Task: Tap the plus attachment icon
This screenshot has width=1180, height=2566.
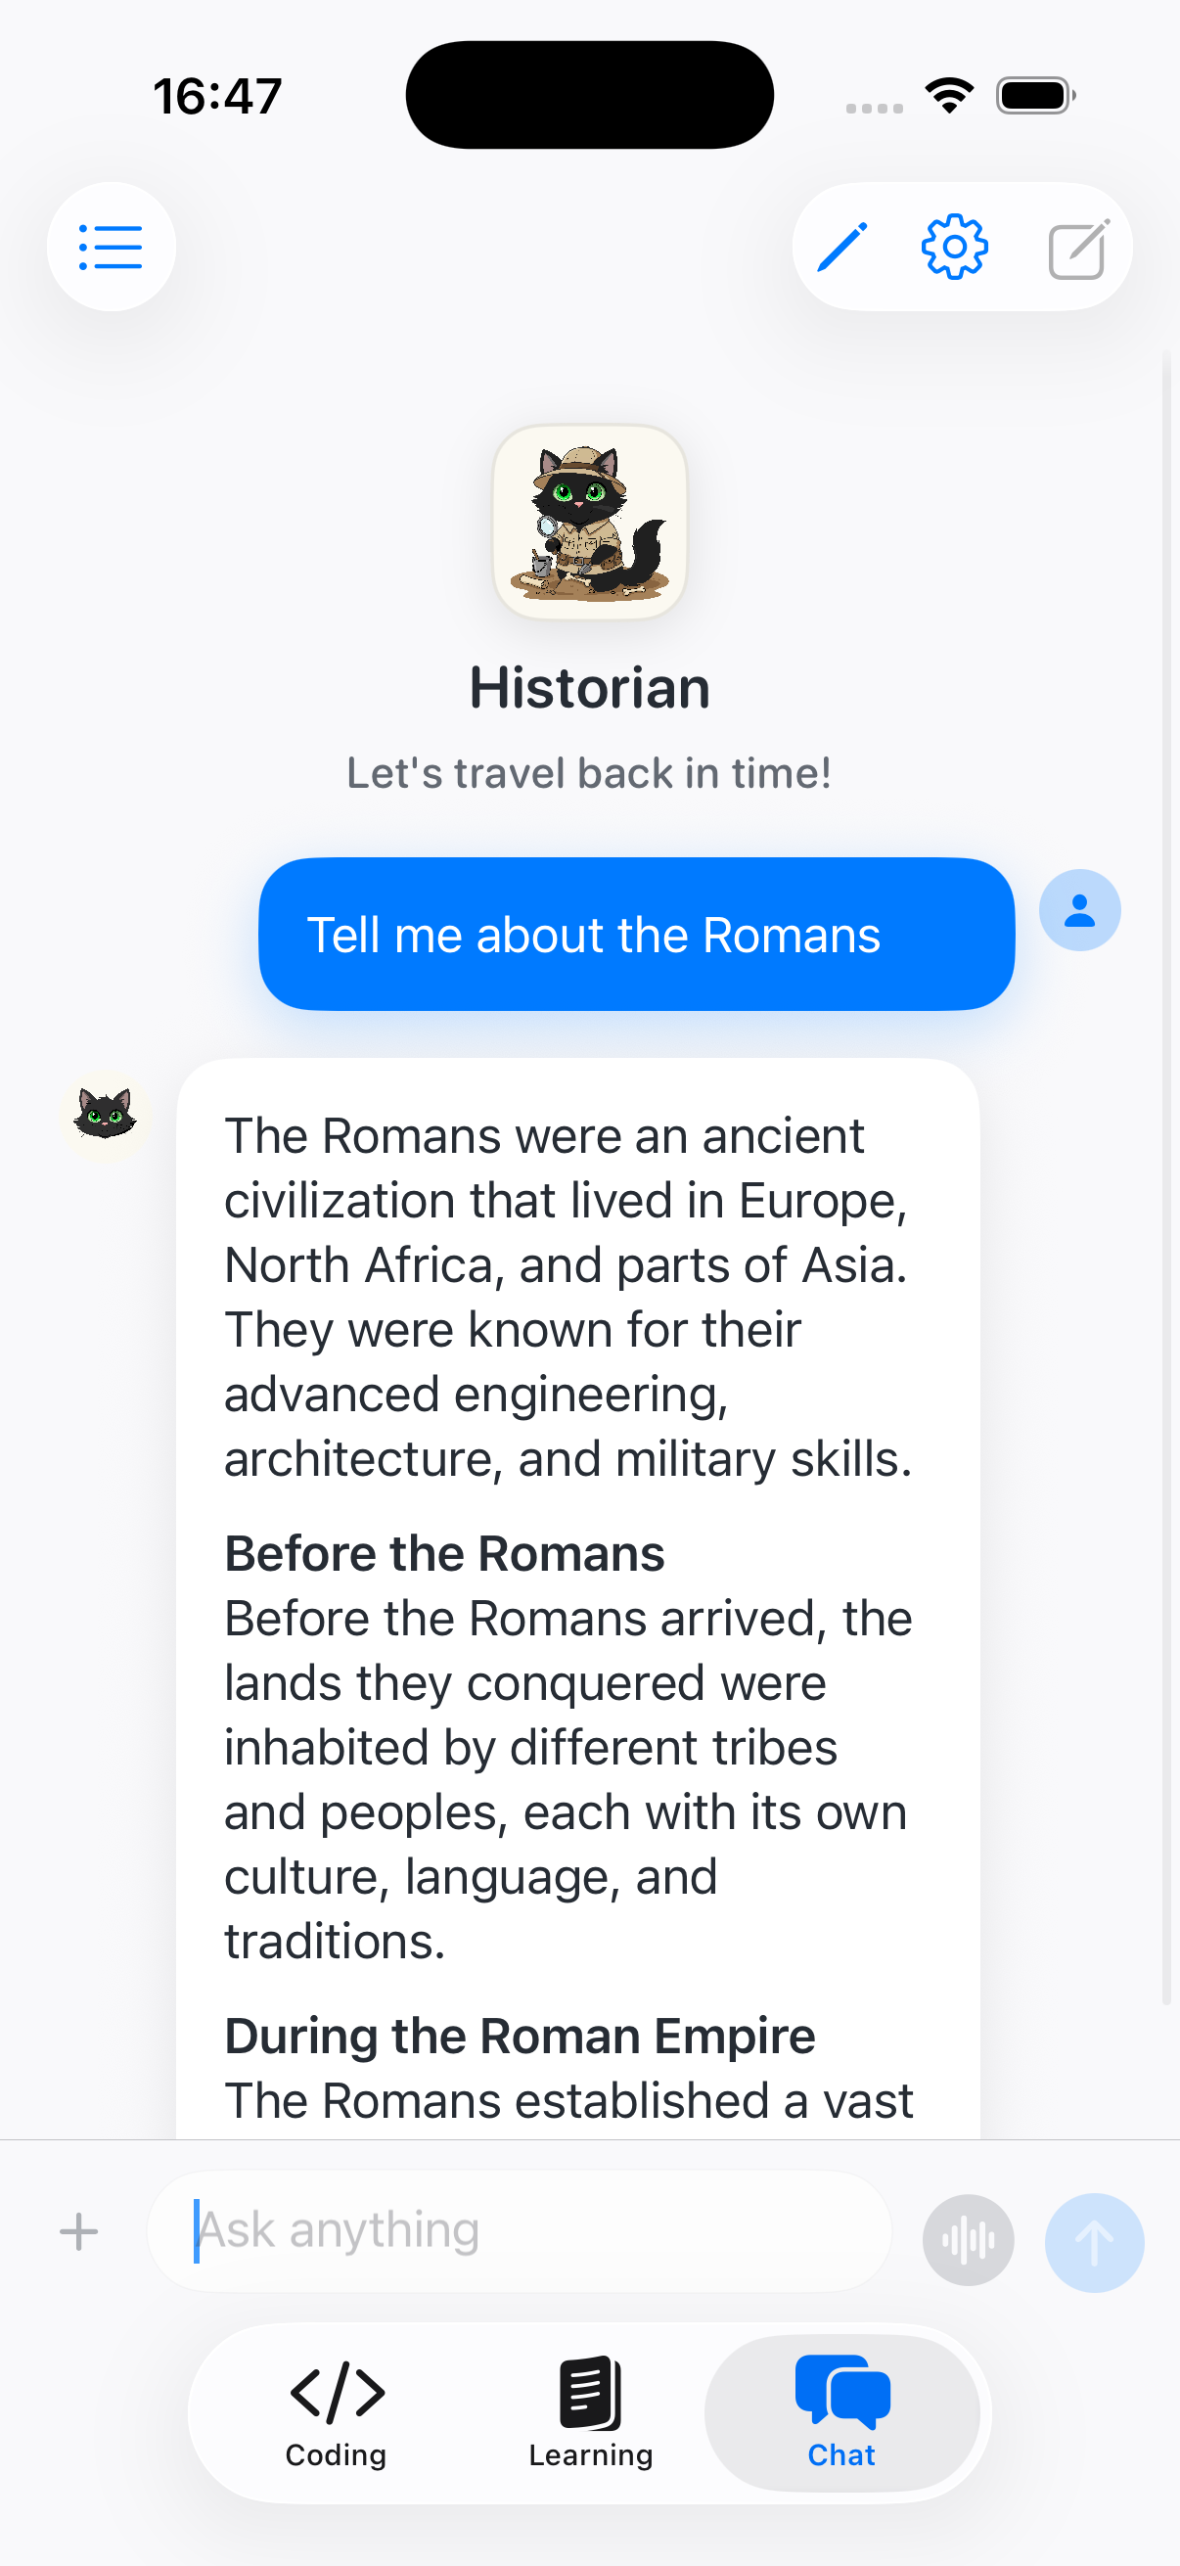Action: [x=78, y=2231]
